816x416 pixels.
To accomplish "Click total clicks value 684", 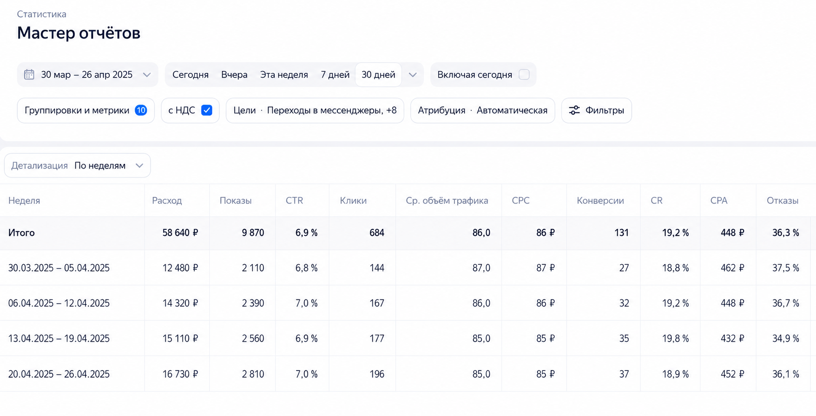I will pos(377,233).
